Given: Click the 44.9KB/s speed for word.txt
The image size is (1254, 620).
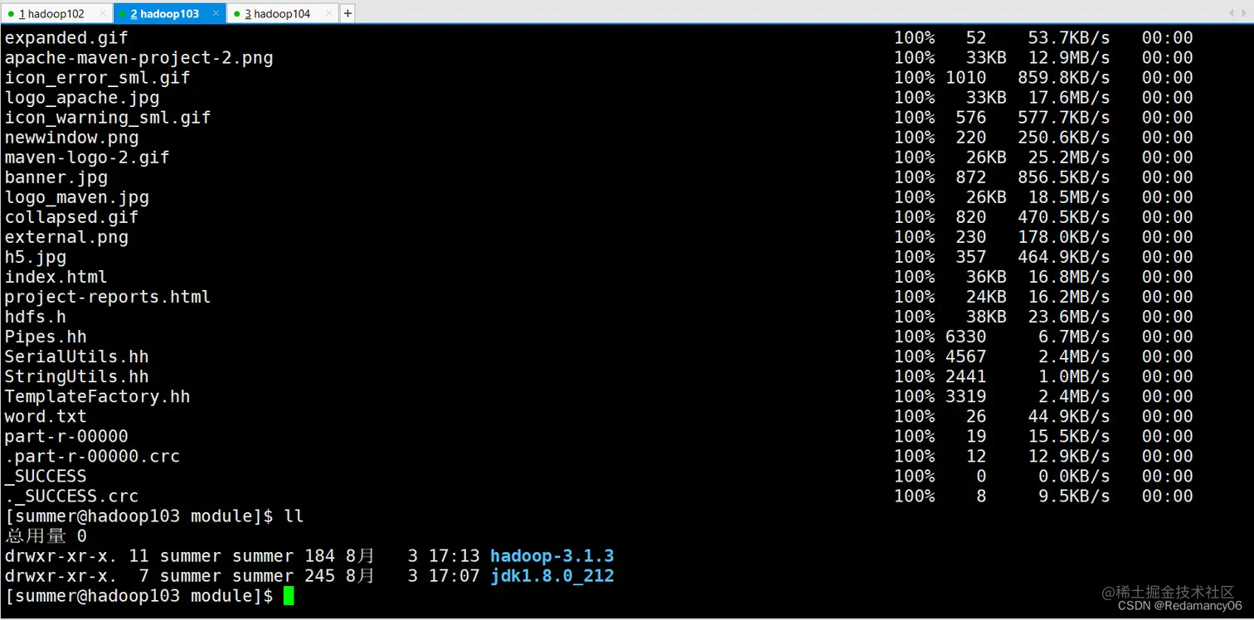Looking at the screenshot, I should tap(1068, 415).
